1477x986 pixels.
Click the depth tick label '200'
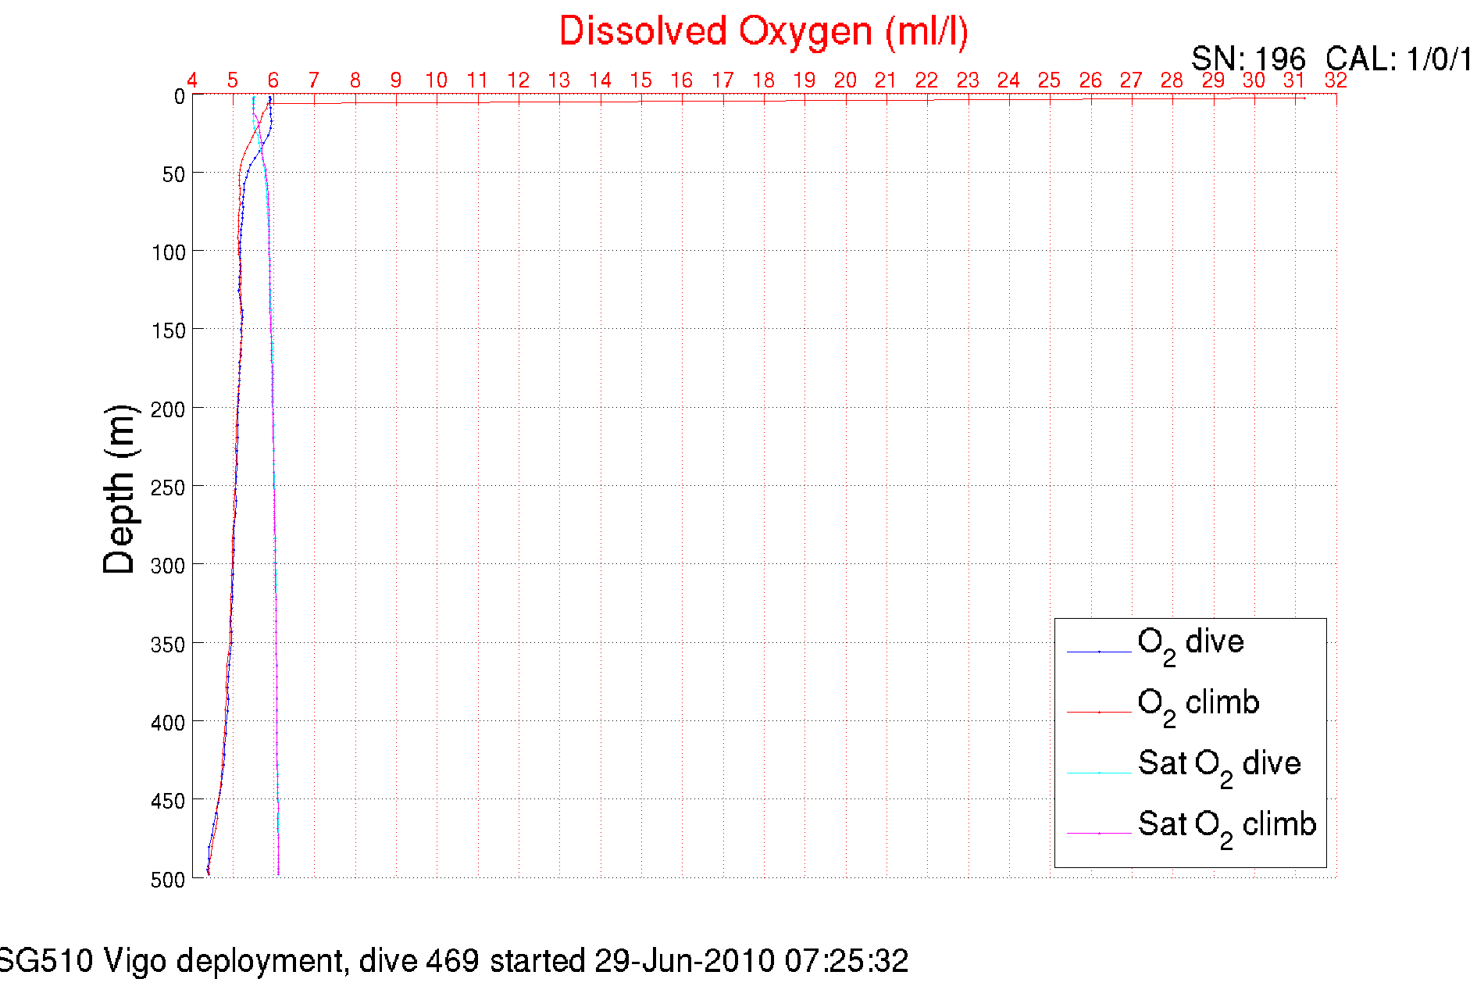coord(169,410)
